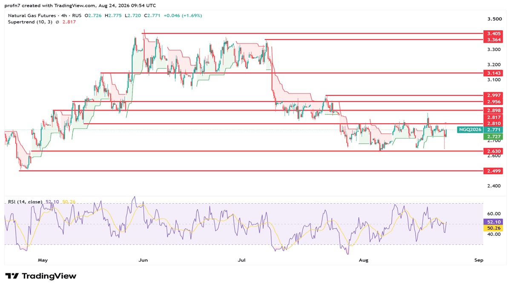Click the NGQ2026 symbol tag
Image resolution: width=511 pixels, height=287 pixels.
470,130
